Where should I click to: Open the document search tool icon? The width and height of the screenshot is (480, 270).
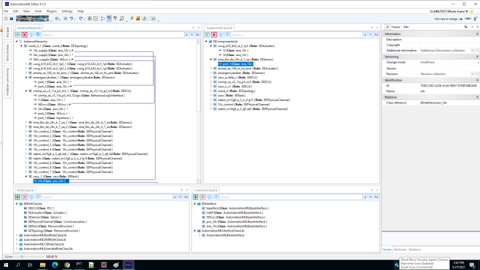coord(122,18)
